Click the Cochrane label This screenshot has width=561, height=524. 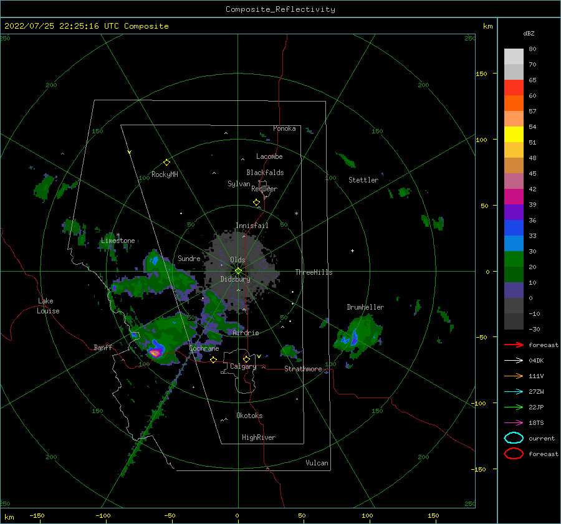click(x=204, y=348)
